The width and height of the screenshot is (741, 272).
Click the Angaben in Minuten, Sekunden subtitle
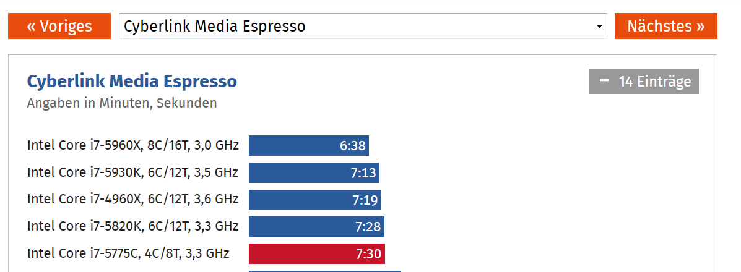pos(122,103)
